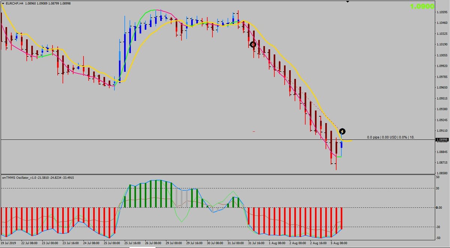The height and width of the screenshot is (248, 450).
Task: Select the circular arrow marker near 1.09110
Action: click(342, 131)
